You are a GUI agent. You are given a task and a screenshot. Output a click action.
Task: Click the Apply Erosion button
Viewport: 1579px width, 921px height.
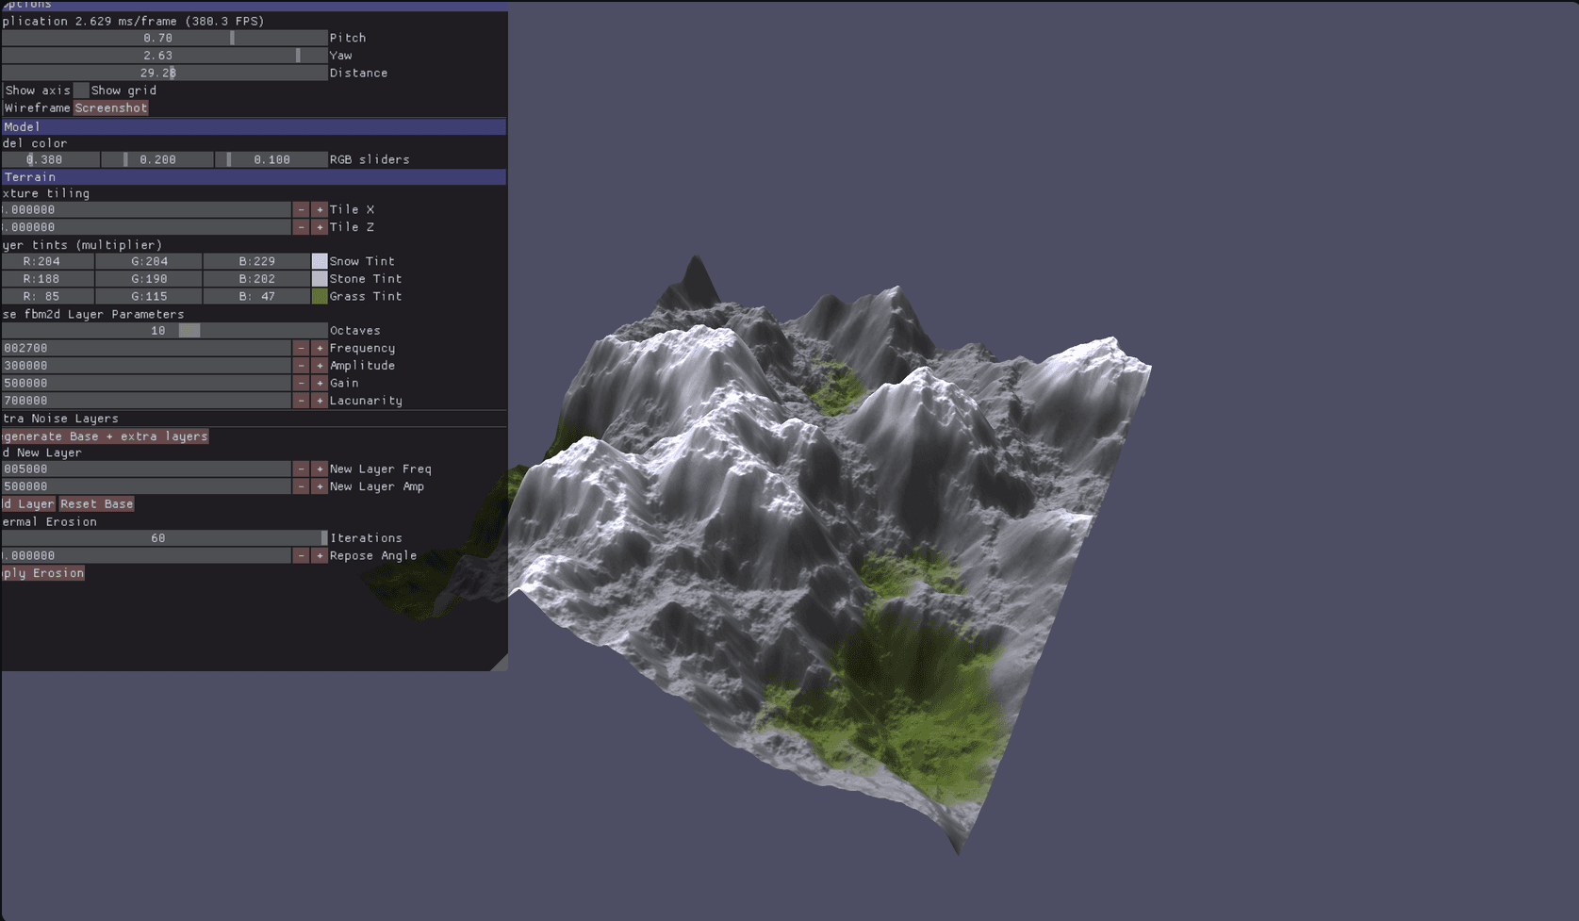[42, 573]
